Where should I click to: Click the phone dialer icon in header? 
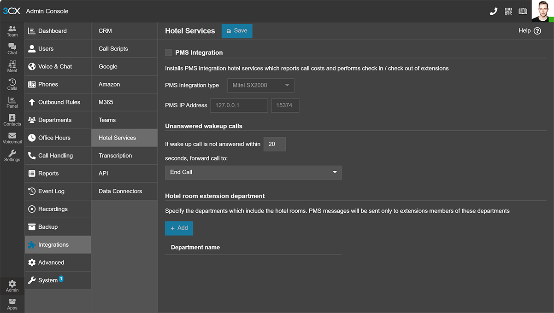pyautogui.click(x=493, y=11)
